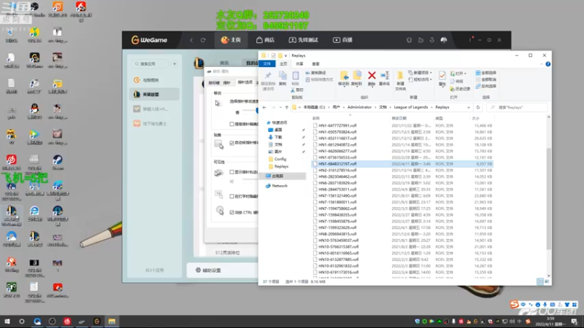Click the WeGame auxiliary settings button
Screen dimensions: 584x328
tap(209, 270)
